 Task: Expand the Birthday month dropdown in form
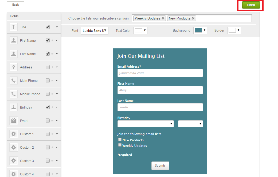[x=146, y=124]
